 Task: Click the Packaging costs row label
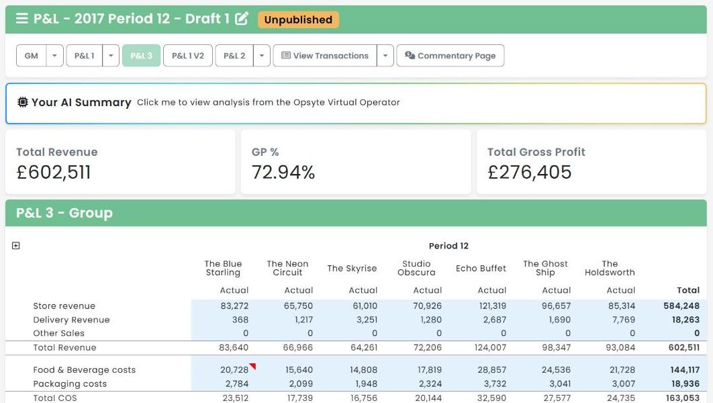point(70,384)
